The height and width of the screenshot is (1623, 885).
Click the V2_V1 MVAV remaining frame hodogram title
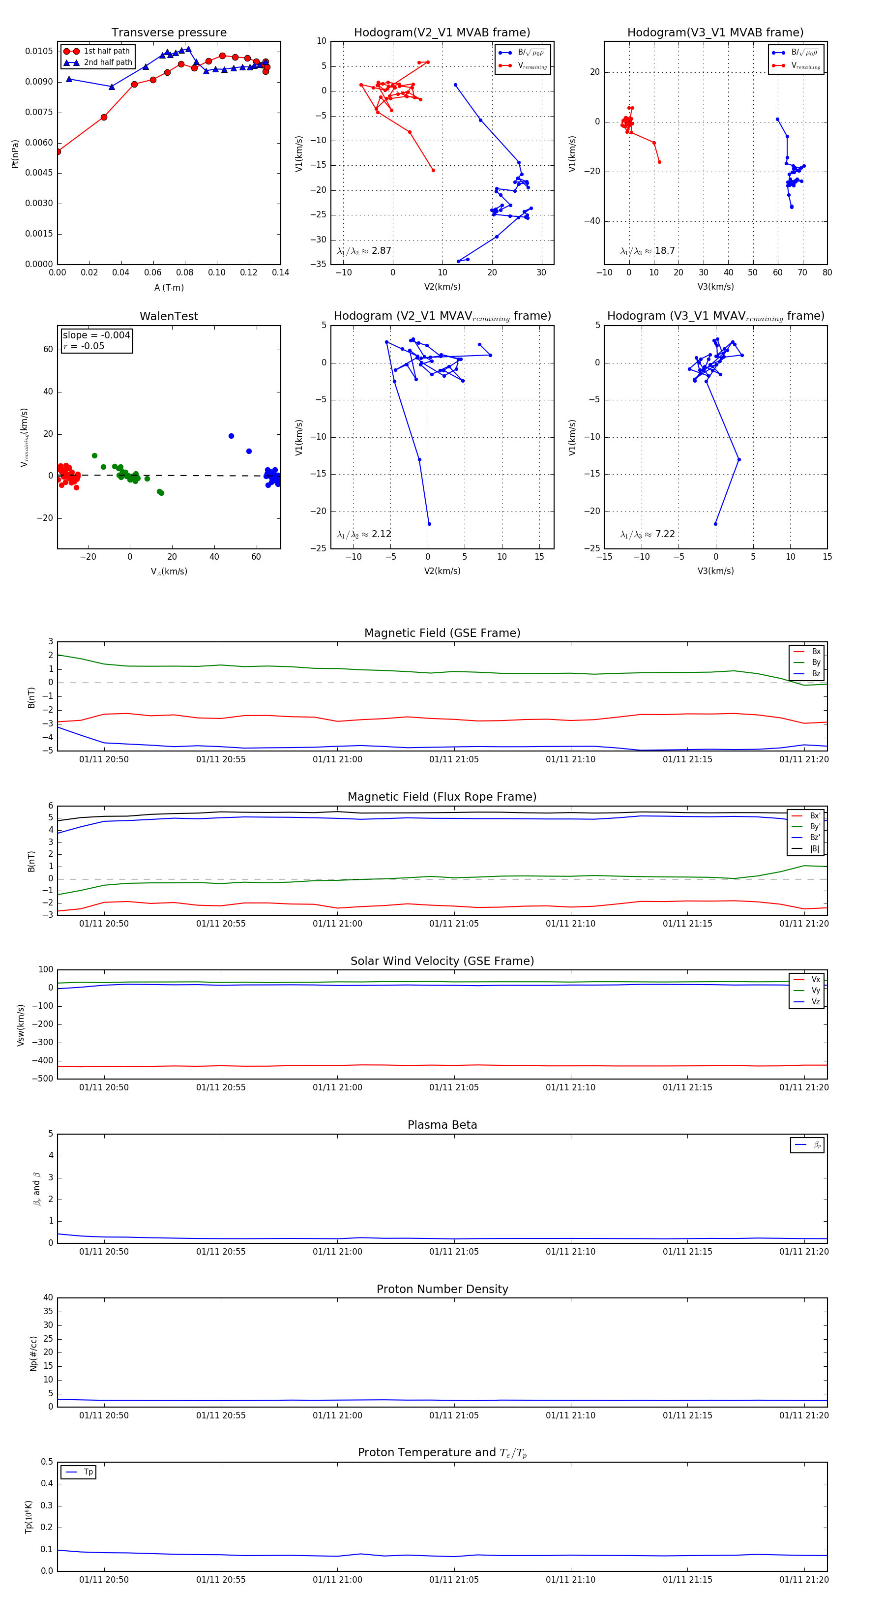pyautogui.click(x=442, y=316)
